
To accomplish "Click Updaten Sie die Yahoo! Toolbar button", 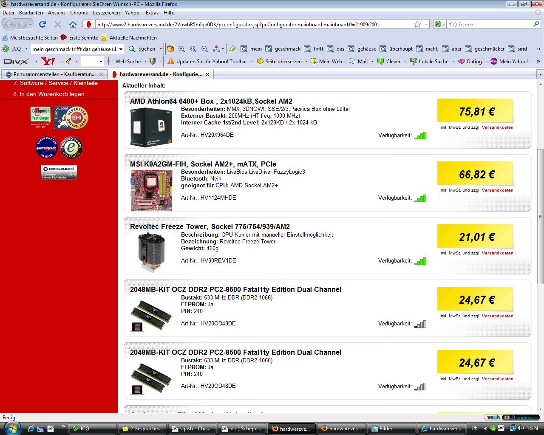I will click(x=207, y=61).
